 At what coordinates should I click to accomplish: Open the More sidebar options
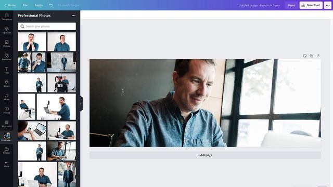(x=7, y=164)
